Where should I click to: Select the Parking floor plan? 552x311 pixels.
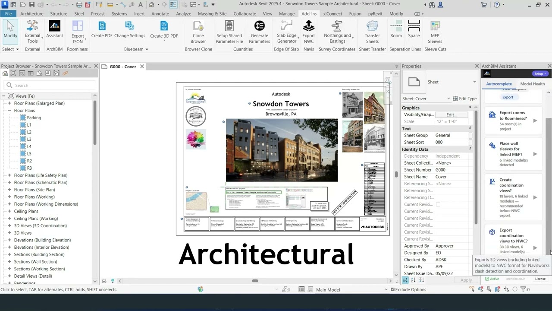pyautogui.click(x=34, y=117)
